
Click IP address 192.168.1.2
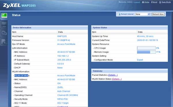click(63, 56)
